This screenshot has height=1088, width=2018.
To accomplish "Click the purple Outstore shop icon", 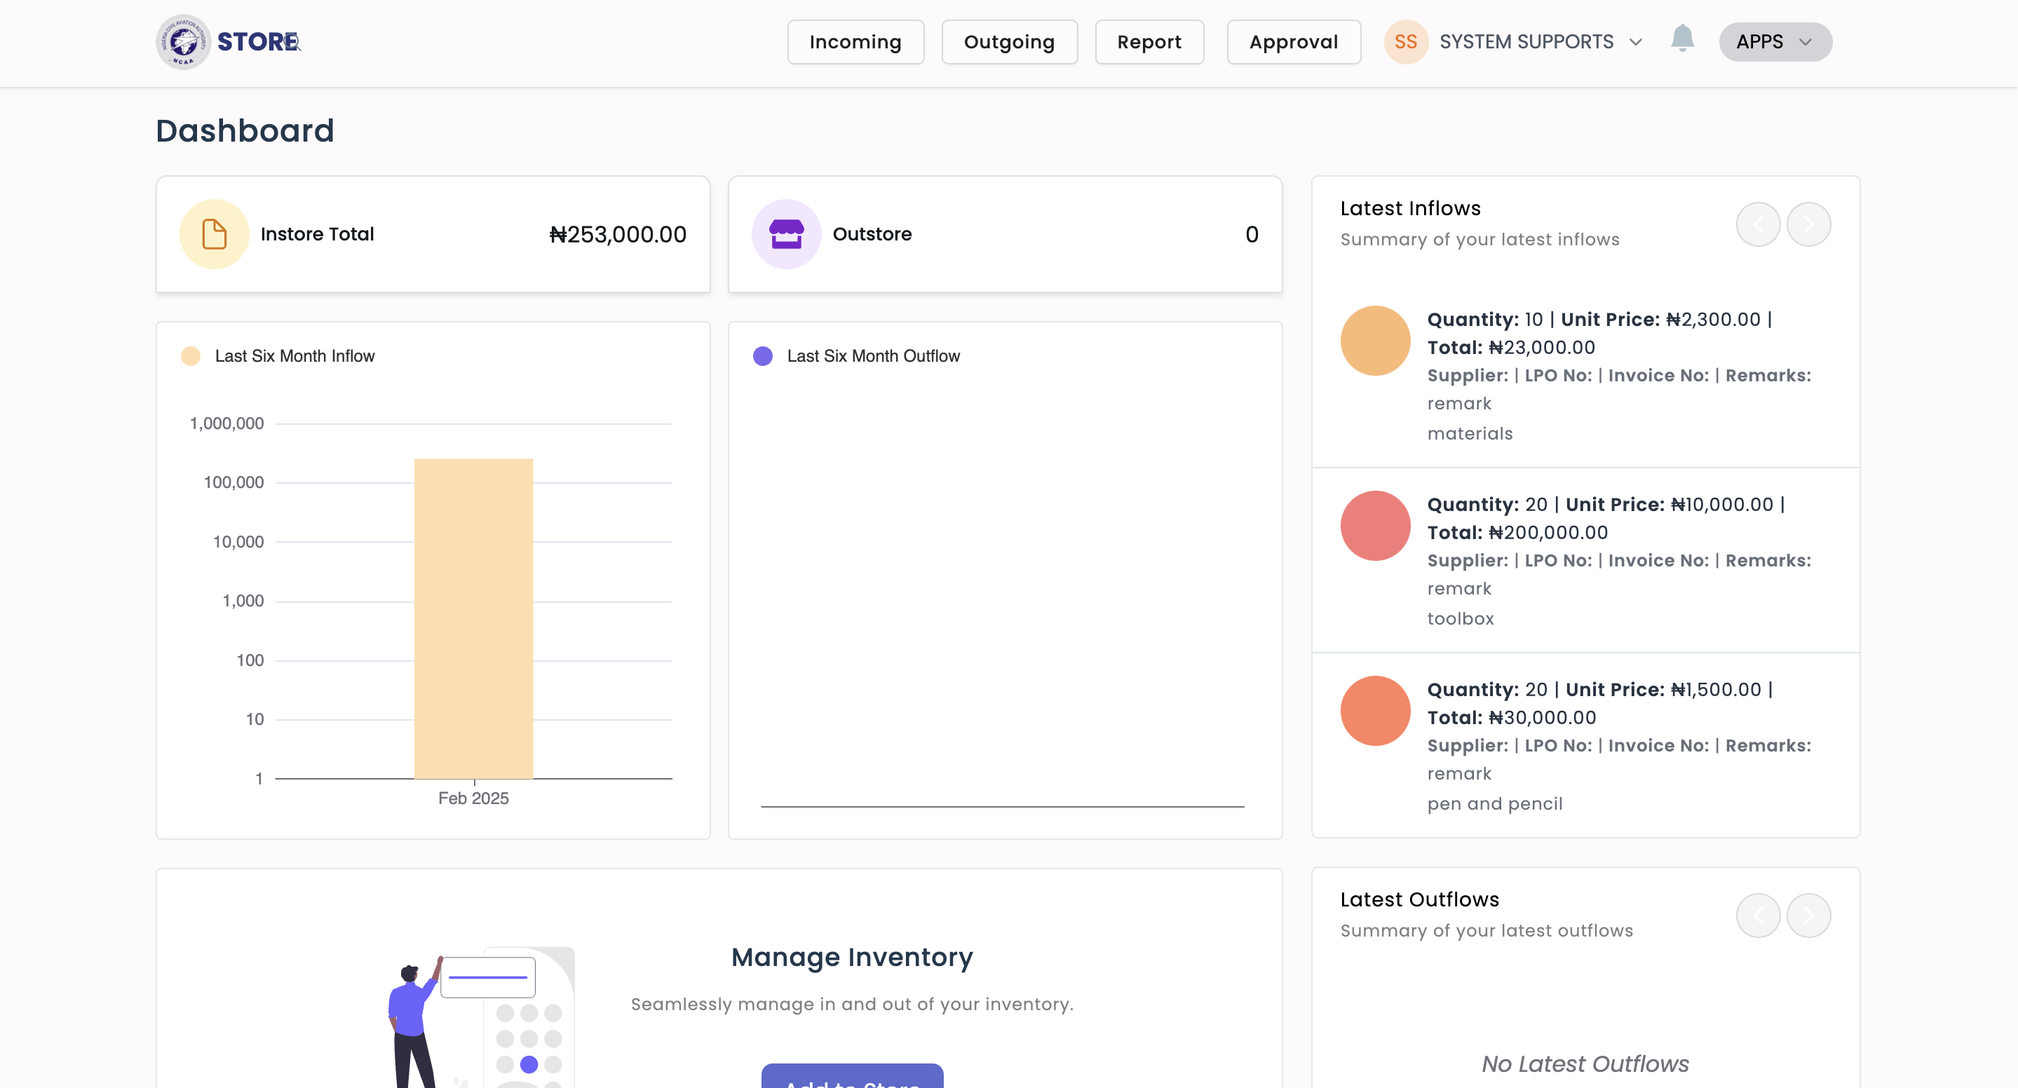I will point(786,234).
